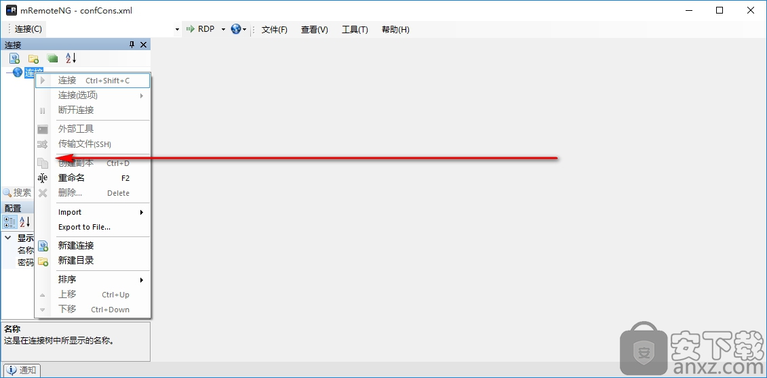Click the search magnifier icon
Viewport: 767px width, 378px height.
7,193
